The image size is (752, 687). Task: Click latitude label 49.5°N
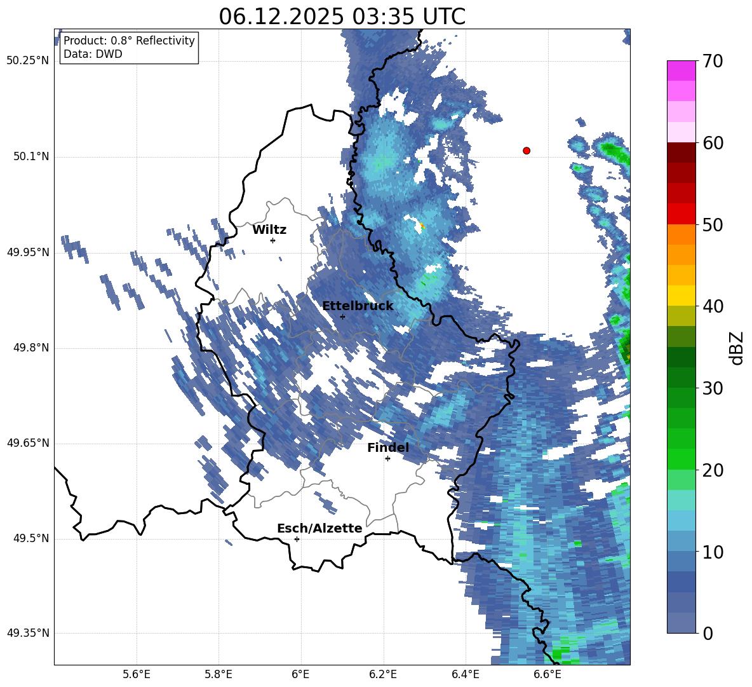(32, 538)
